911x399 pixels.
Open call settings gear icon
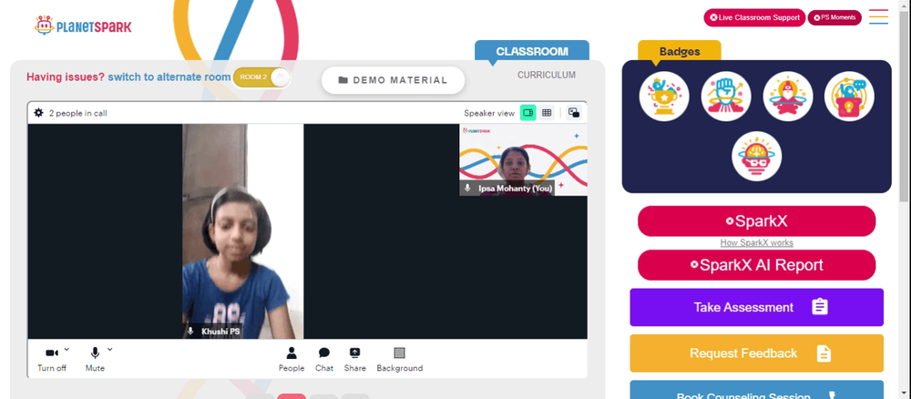point(39,113)
